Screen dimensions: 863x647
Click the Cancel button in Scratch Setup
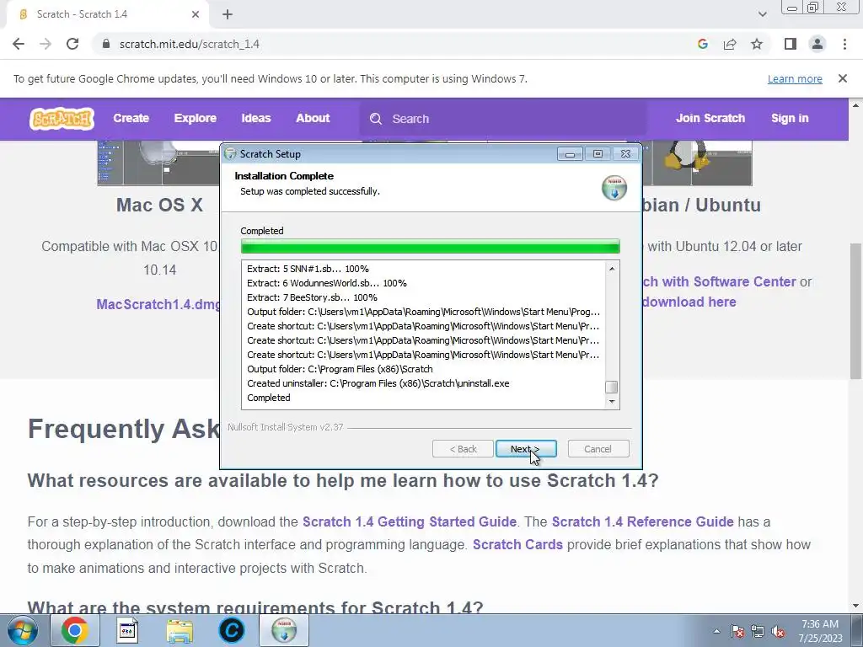tap(598, 449)
